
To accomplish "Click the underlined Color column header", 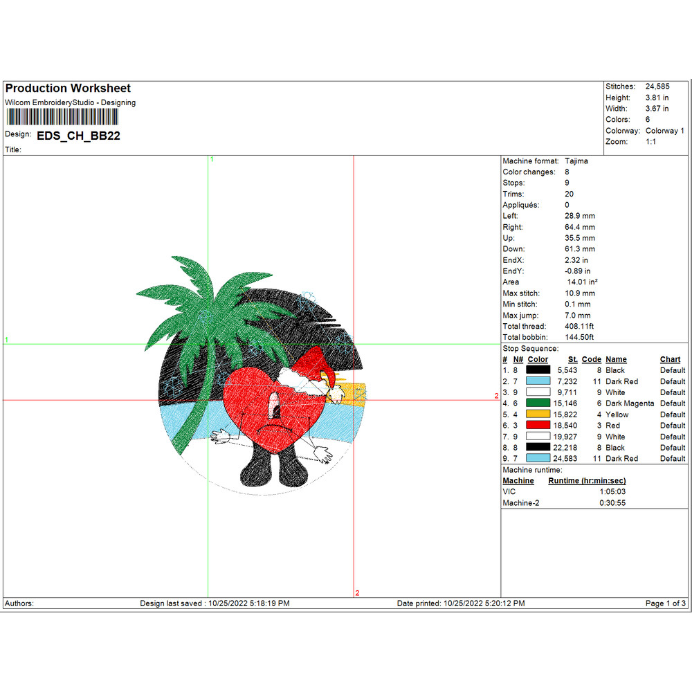I will pos(538,359).
